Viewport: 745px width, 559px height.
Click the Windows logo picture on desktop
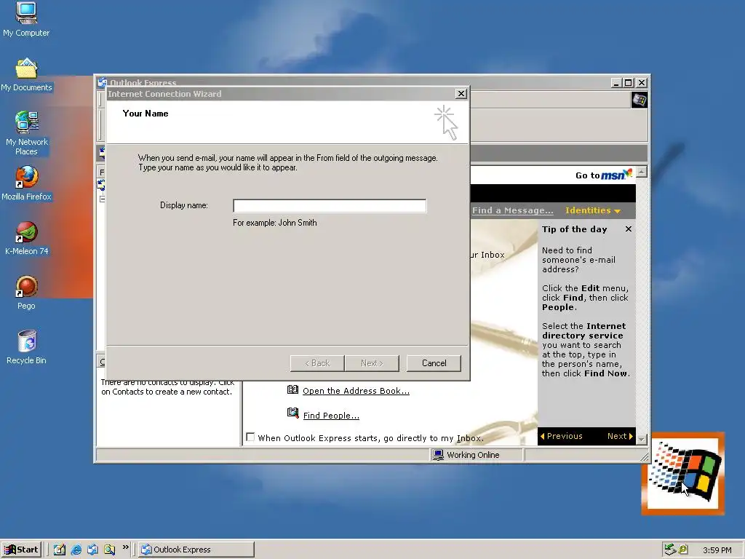pos(683,473)
